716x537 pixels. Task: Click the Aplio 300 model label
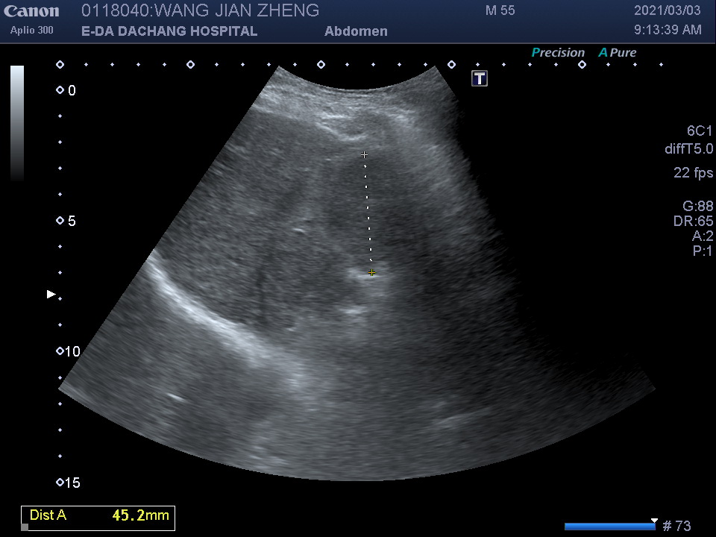click(31, 30)
